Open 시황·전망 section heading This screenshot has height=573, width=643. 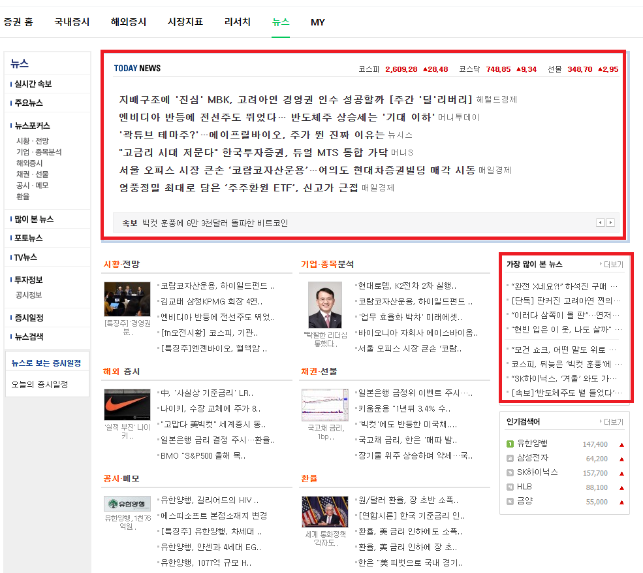coord(121,265)
